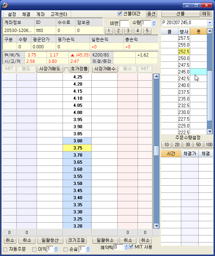Click the rightmost 취소 button
Image resolution: width=215 pixels, height=256 pixels.
coord(145,240)
